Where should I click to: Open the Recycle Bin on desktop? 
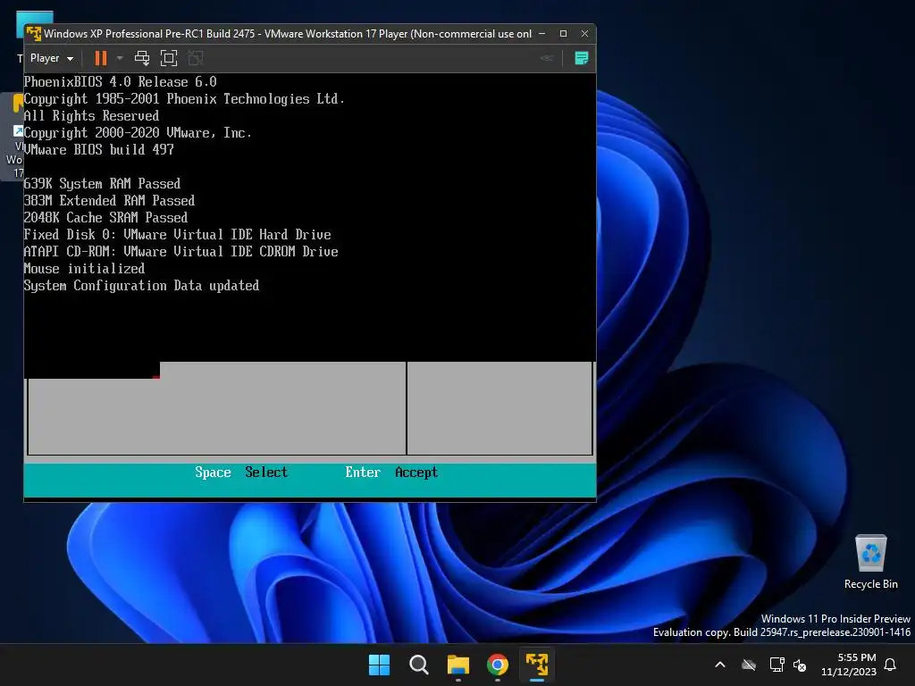870,562
